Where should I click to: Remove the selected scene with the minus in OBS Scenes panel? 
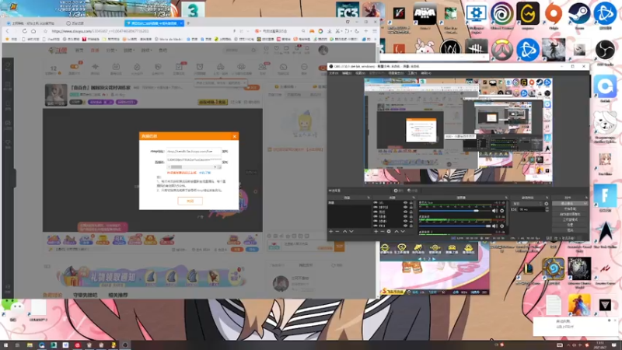tap(337, 231)
